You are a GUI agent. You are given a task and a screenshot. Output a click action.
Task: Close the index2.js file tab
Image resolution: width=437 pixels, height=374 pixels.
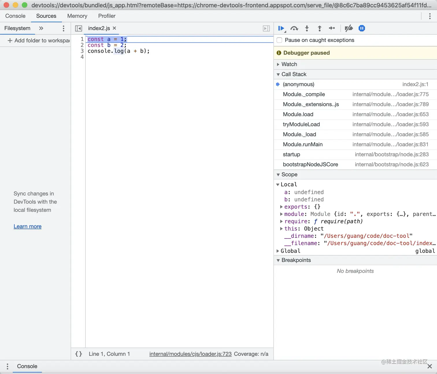[x=114, y=28]
